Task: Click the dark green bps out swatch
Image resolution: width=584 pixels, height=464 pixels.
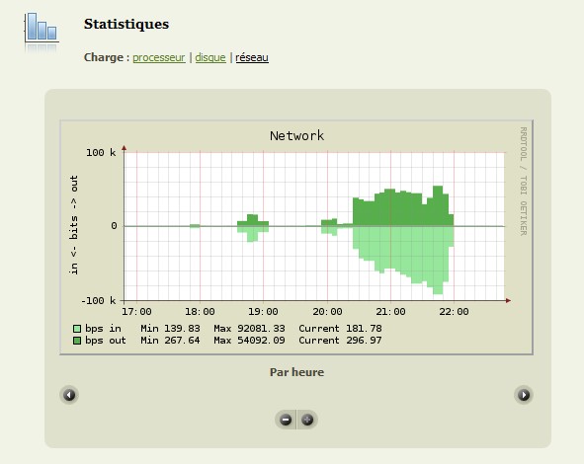Action: pyautogui.click(x=77, y=341)
